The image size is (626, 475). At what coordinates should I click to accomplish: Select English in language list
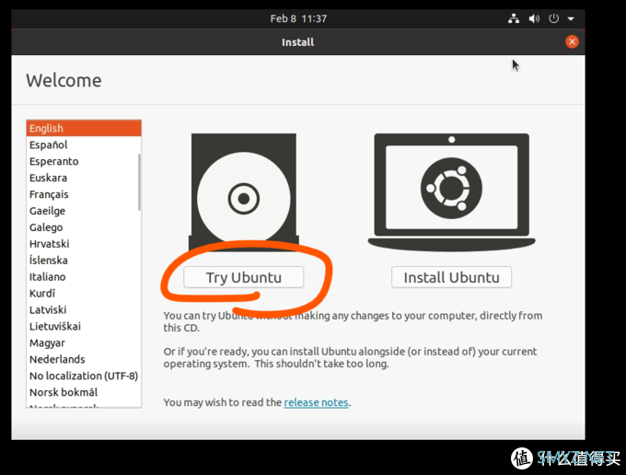84,128
